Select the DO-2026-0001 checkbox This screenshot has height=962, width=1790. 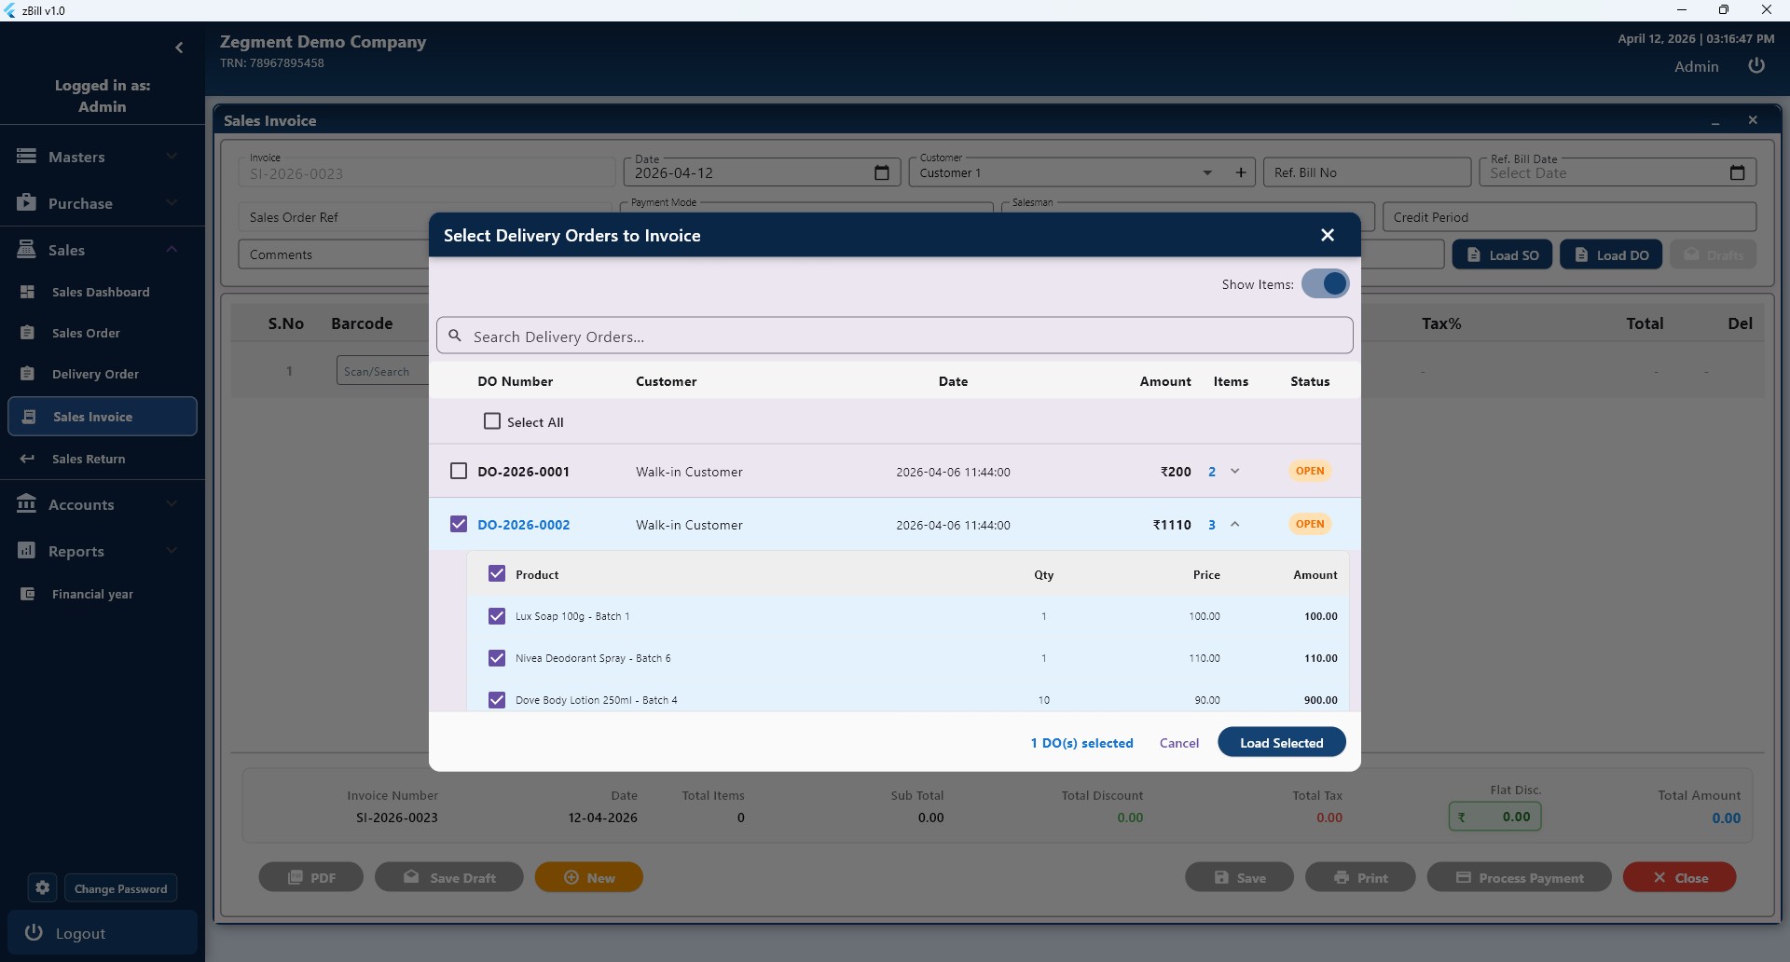pos(459,471)
